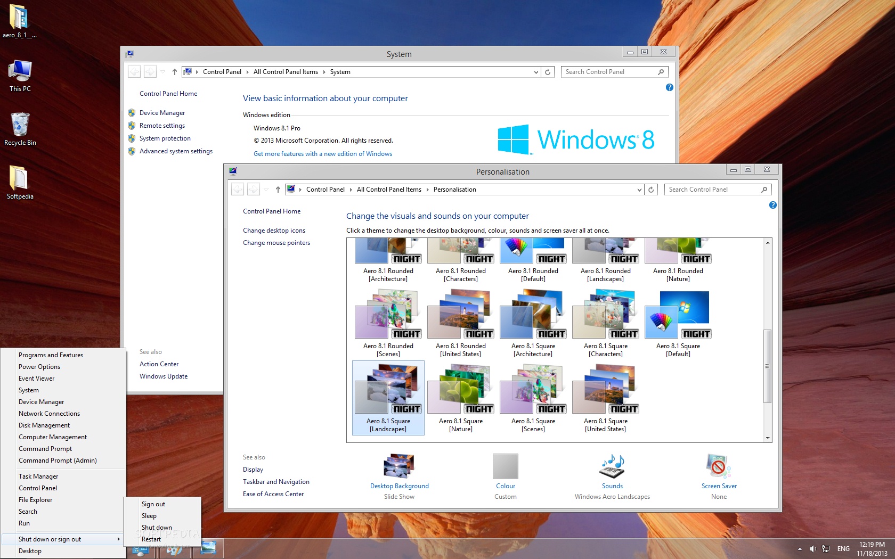Click the help icon in the Personalisation window
This screenshot has height=559, width=895.
[773, 205]
